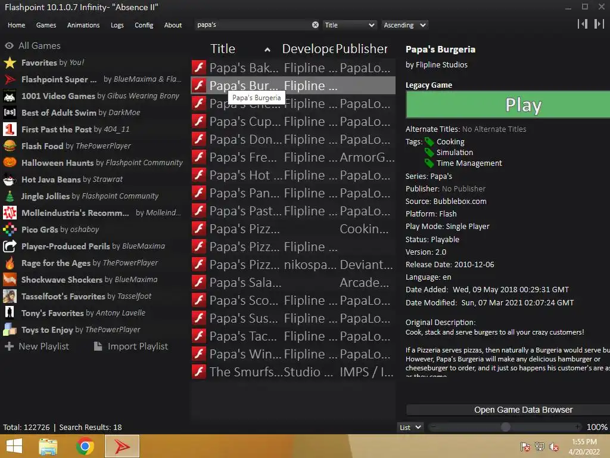
Task: Clear the papa's search text
Action: 315,25
